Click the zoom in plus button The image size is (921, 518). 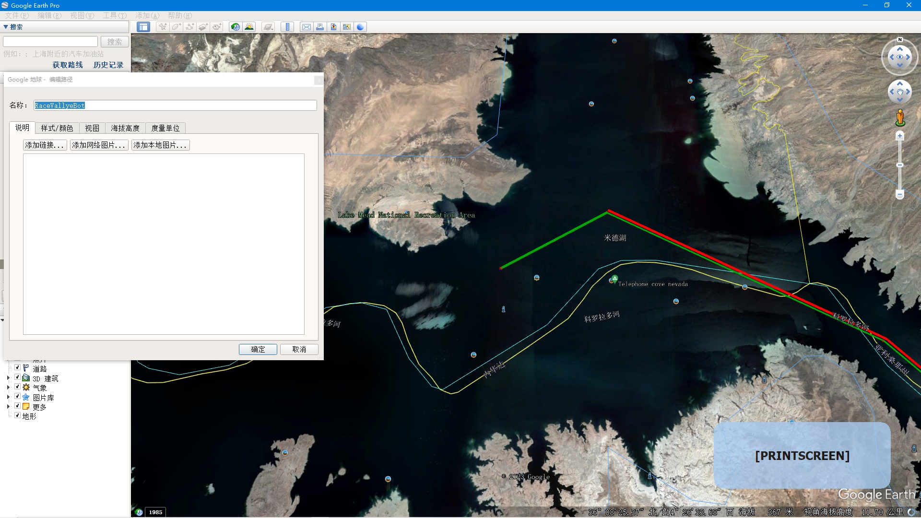point(900,136)
